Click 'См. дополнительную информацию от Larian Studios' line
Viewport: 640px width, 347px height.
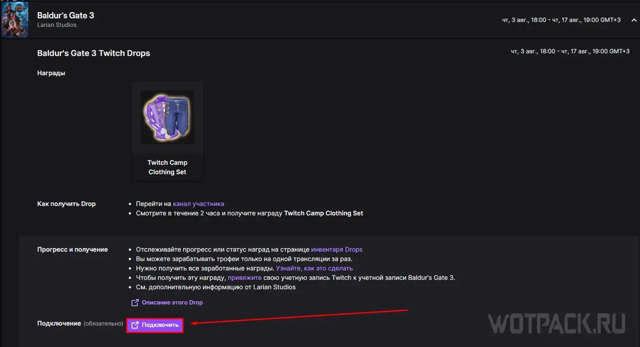pos(216,287)
